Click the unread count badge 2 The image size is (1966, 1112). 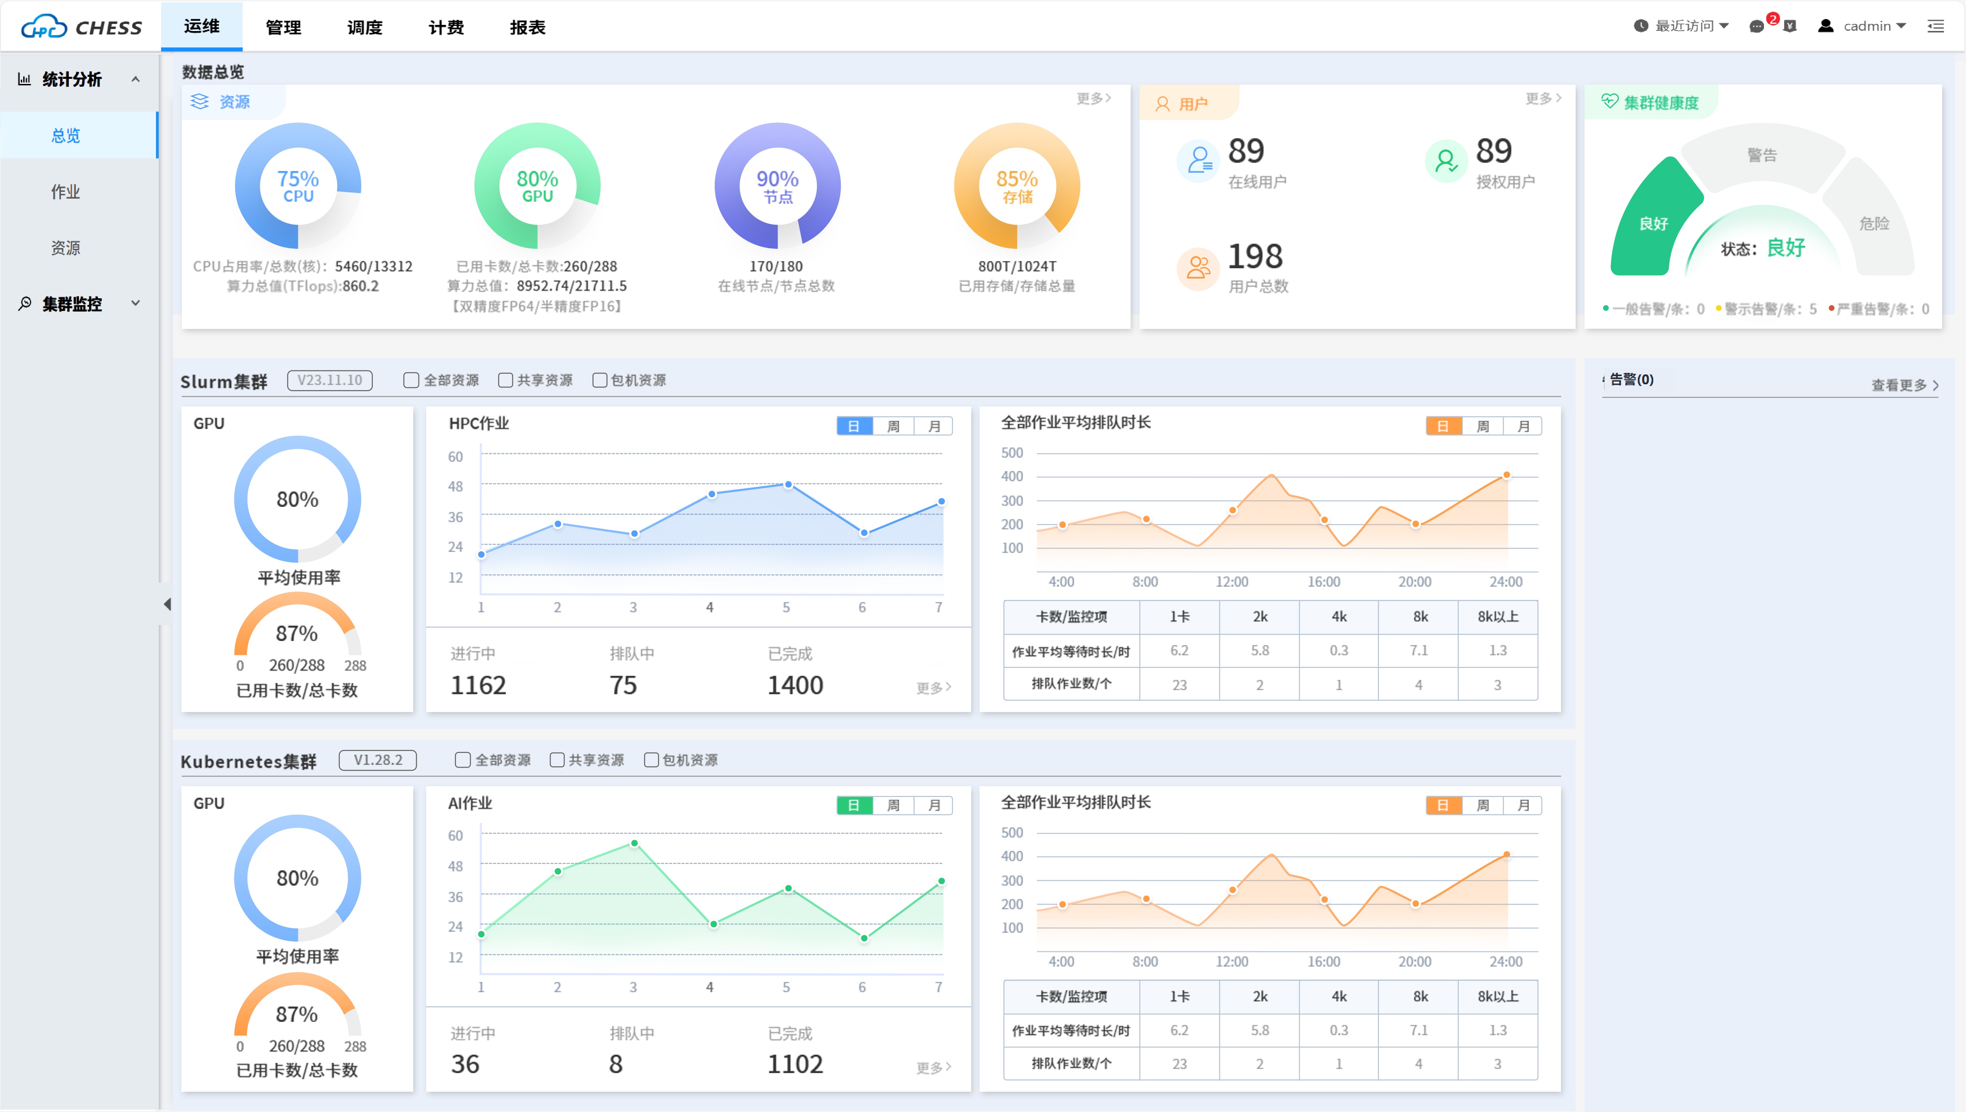click(x=1773, y=18)
